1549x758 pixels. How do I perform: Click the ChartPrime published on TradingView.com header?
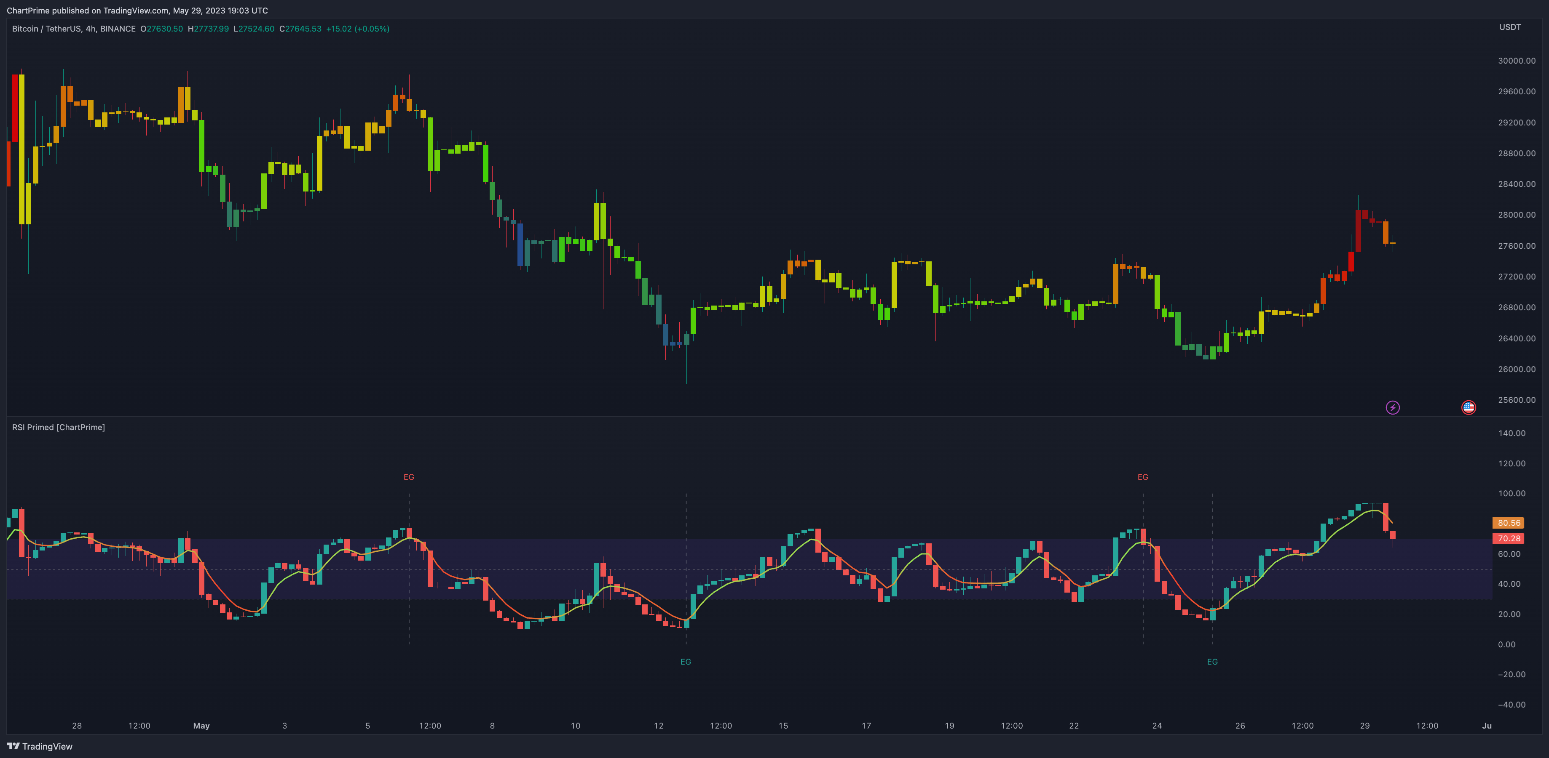click(x=137, y=10)
